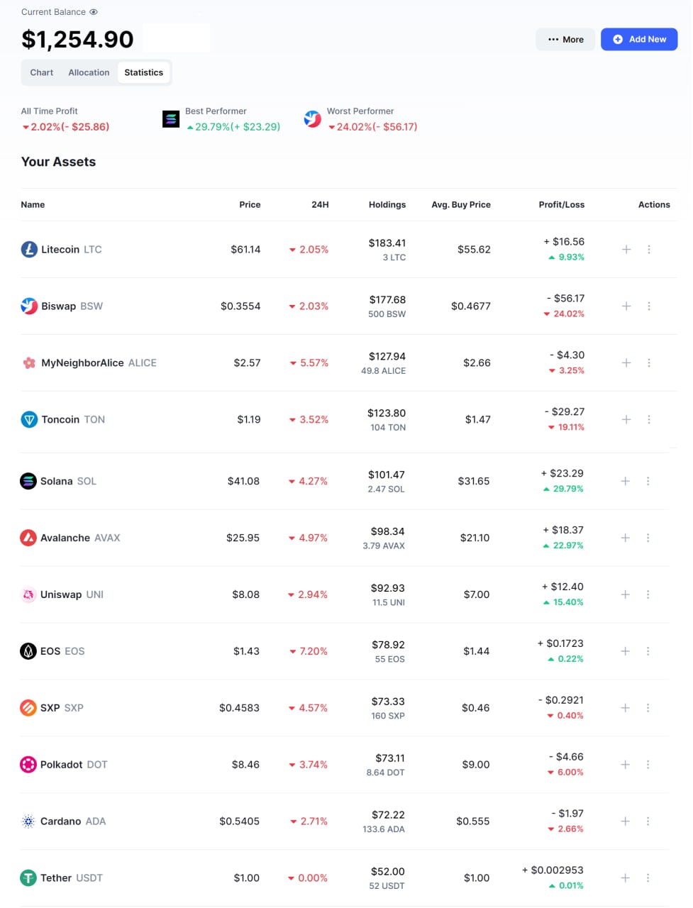Toggle balance visibility eye icon
The width and height of the screenshot is (693, 908).
click(x=94, y=12)
